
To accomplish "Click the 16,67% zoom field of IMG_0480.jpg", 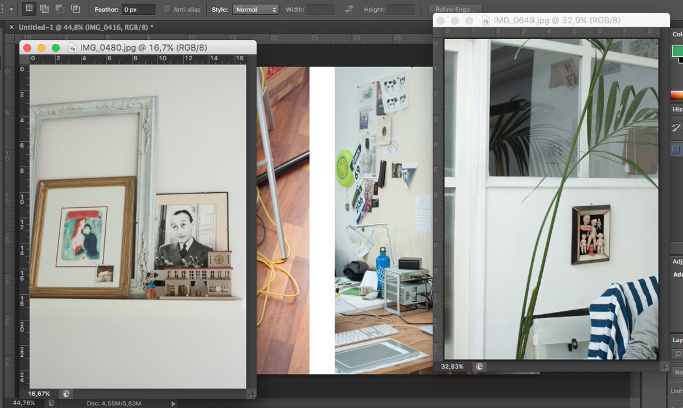I will (39, 393).
